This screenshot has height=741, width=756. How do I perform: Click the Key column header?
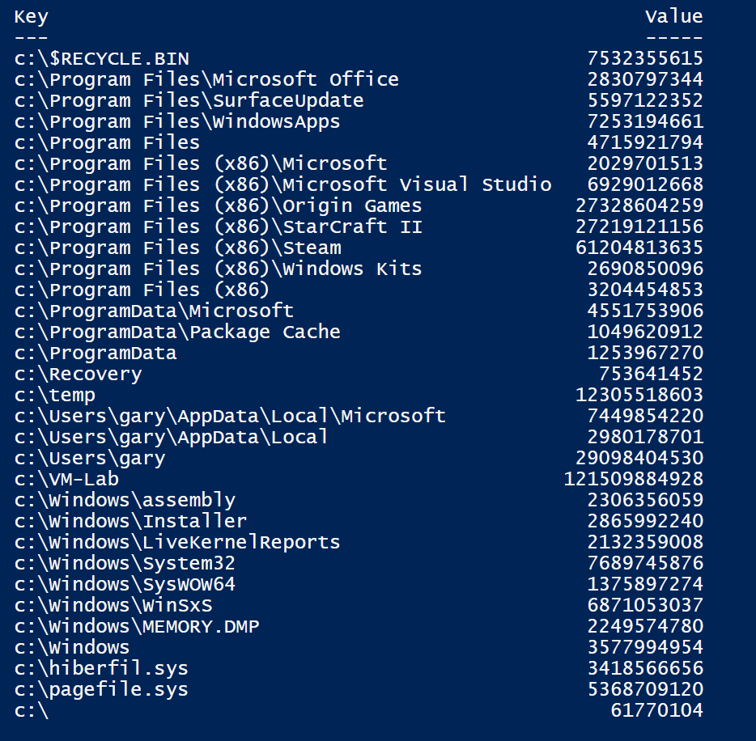(x=31, y=16)
